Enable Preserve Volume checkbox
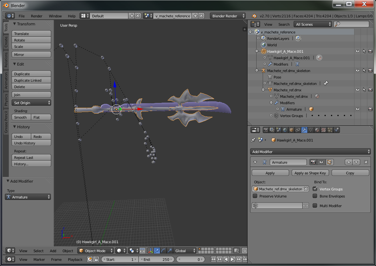This screenshot has height=266, width=376. click(255, 196)
